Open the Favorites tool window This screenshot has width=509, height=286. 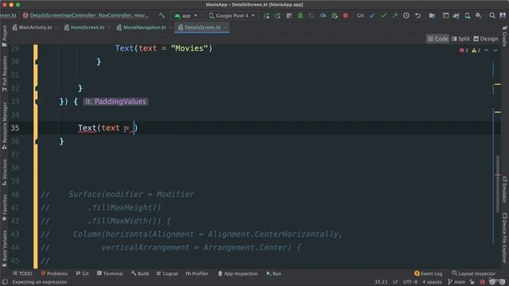(4, 207)
